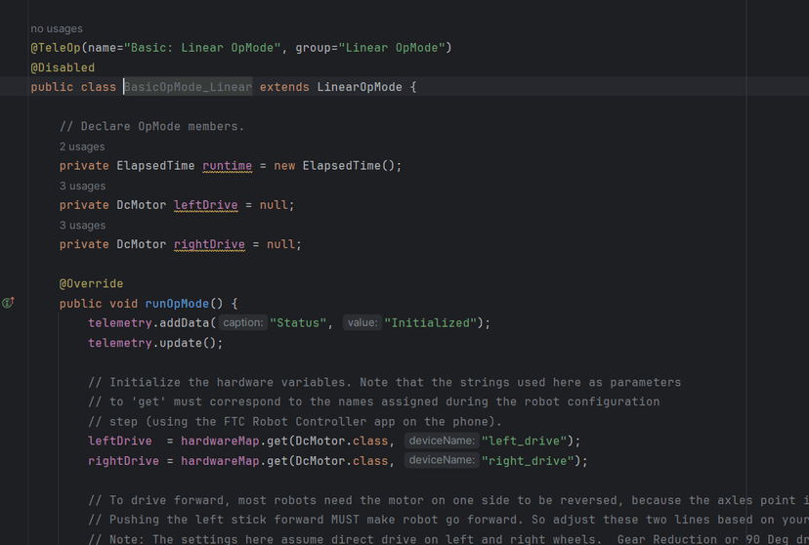The image size is (809, 545).
Task: Click the '// Initialize the hardware variables' comment line
Action: click(x=384, y=383)
